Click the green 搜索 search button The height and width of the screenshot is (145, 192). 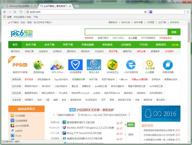click(x=174, y=32)
